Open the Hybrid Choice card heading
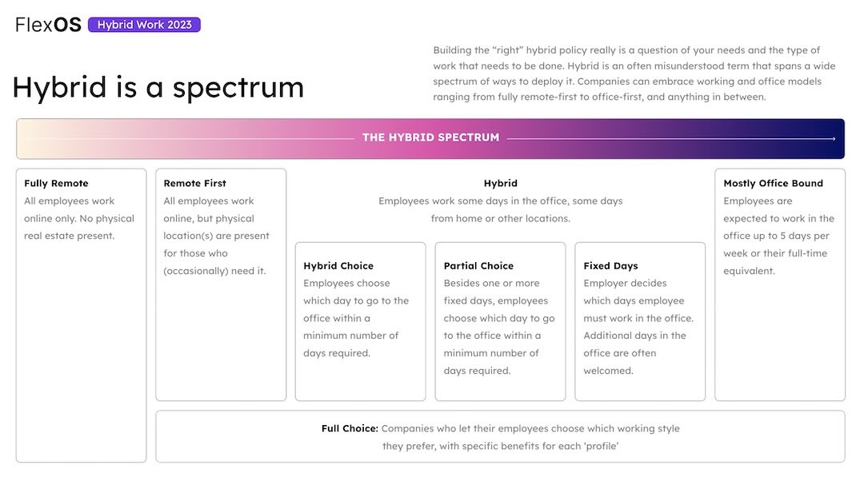Image resolution: width=864 pixels, height=481 pixels. [338, 266]
